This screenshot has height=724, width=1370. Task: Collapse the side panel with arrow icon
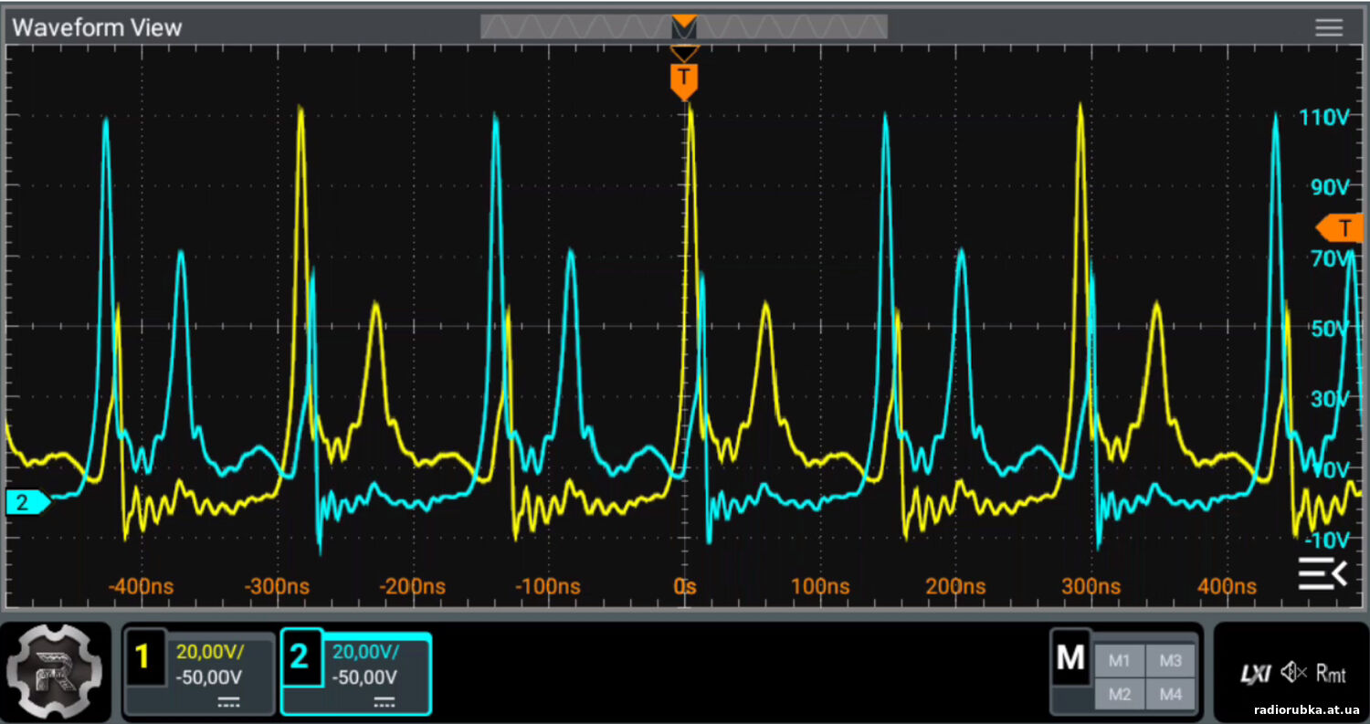[1322, 574]
